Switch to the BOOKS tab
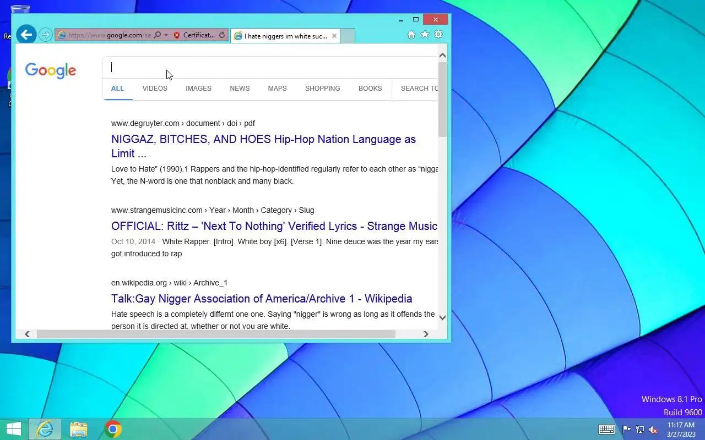 [370, 89]
